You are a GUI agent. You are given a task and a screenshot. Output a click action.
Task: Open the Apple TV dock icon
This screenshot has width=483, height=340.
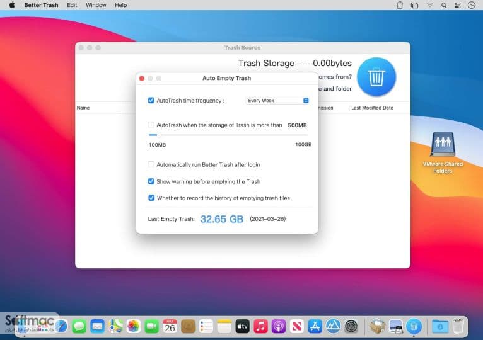[x=242, y=326]
